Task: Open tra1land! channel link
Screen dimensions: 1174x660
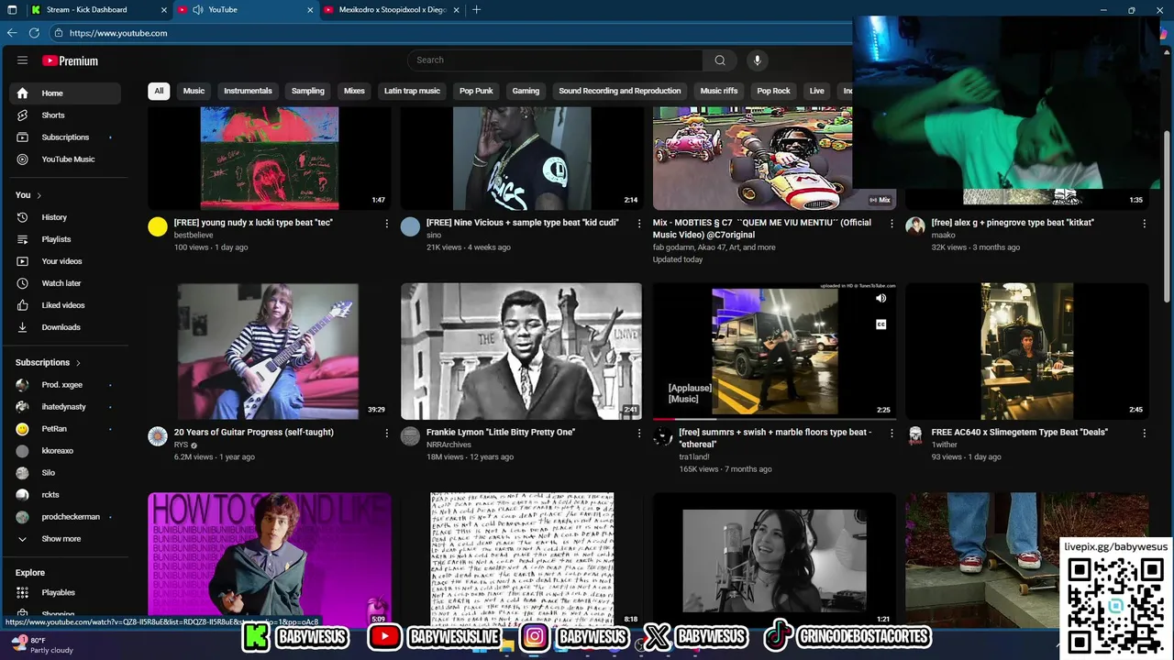Action: (694, 456)
